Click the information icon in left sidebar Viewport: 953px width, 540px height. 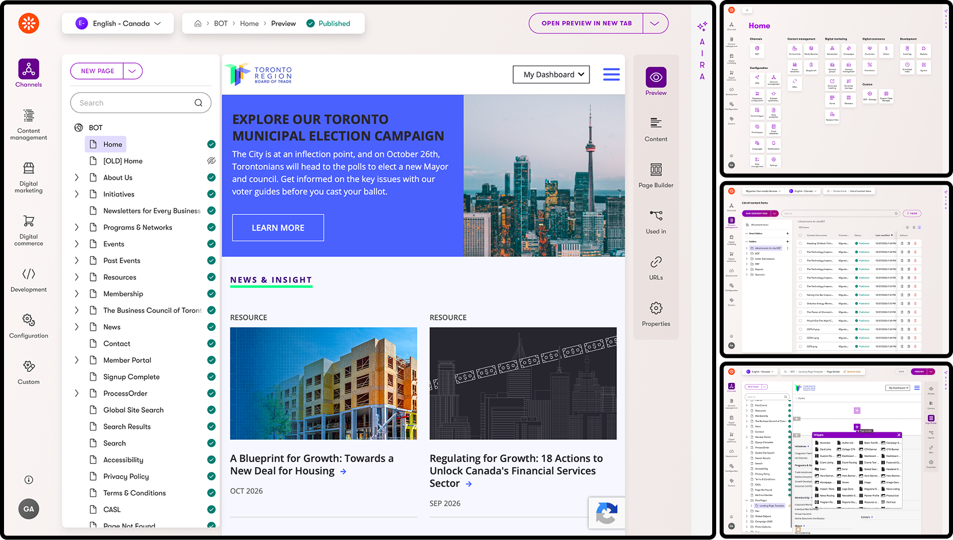pos(29,480)
